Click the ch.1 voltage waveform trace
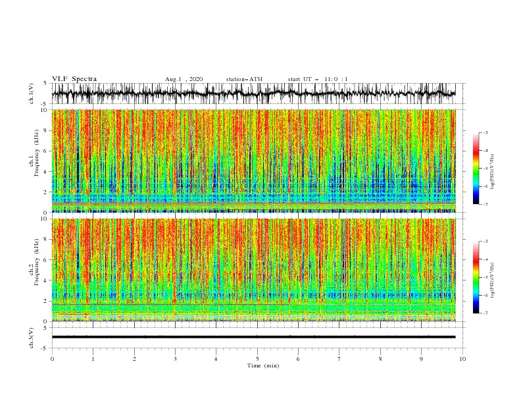 coord(253,94)
